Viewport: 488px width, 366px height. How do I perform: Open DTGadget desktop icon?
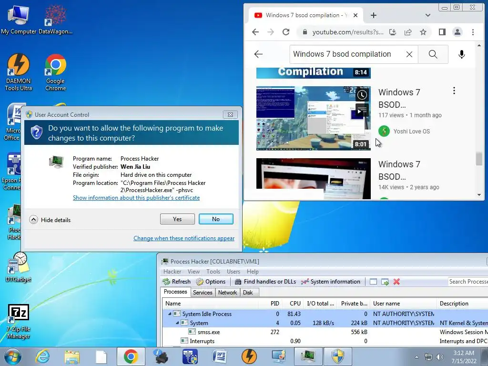[19, 267]
